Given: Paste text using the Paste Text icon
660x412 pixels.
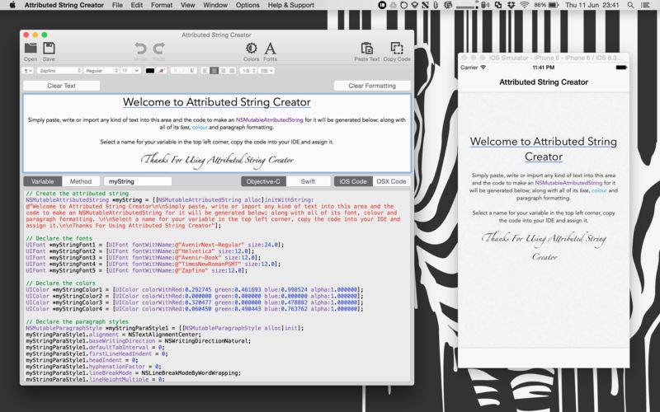Looking at the screenshot, I should coord(366,51).
